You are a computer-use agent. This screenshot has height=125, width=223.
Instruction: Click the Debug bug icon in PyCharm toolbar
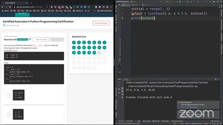click(x=177, y=1)
